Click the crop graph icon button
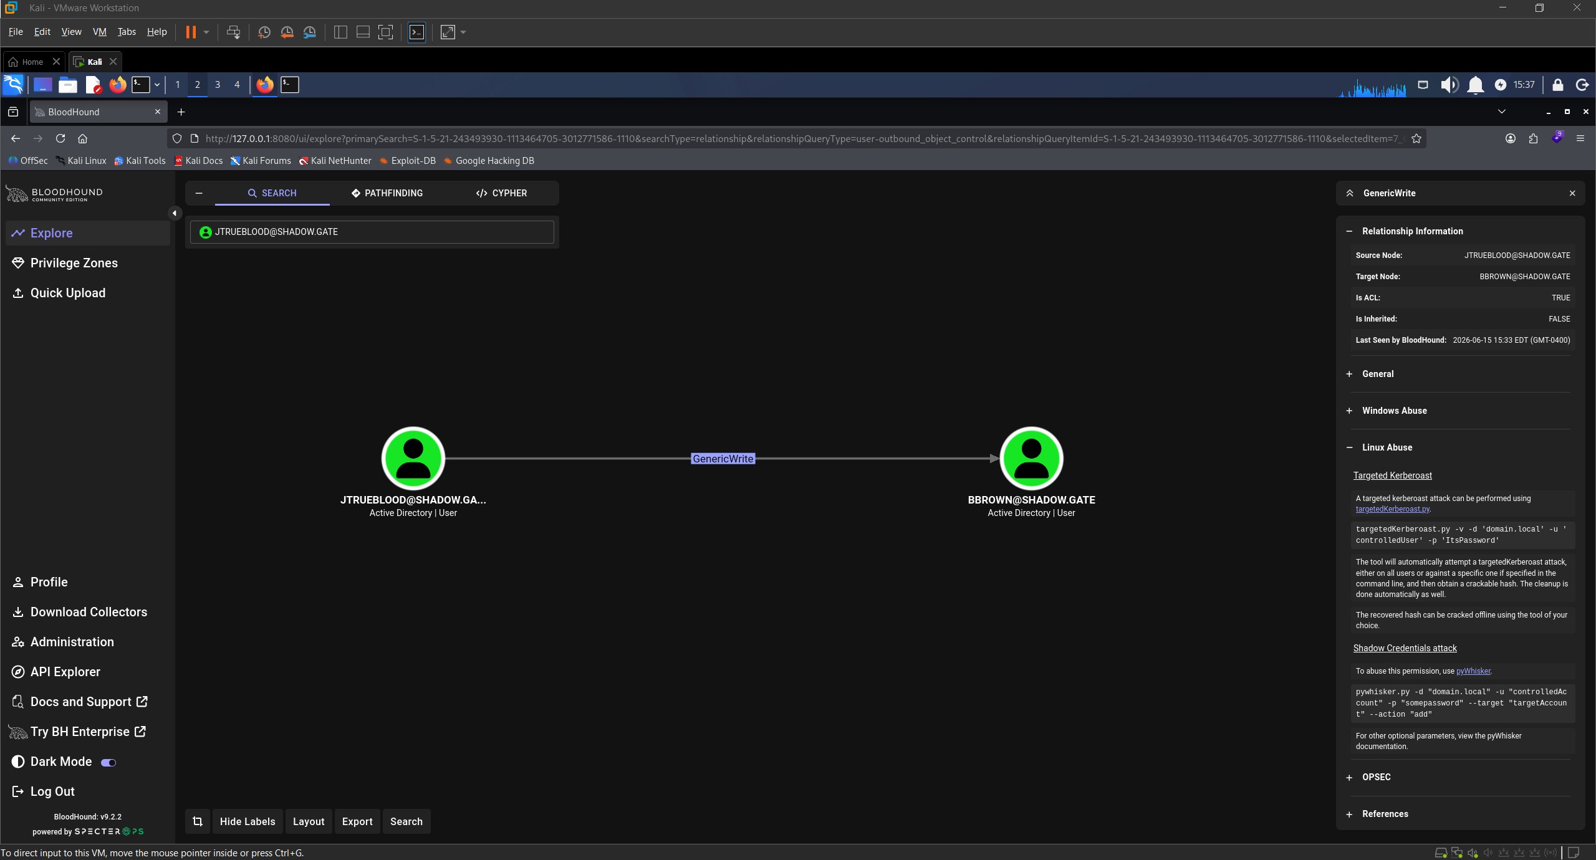Viewport: 1596px width, 860px height. click(198, 821)
